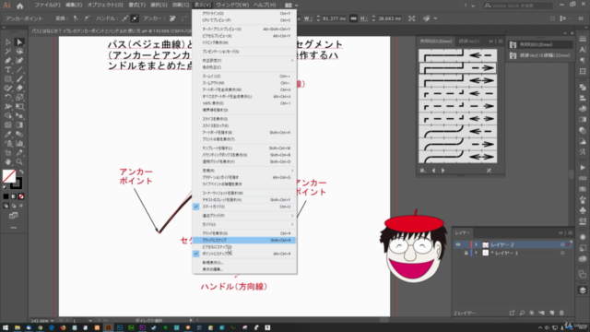Select the Rectangle tool
The width and height of the screenshot is (590, 332).
click(8, 79)
